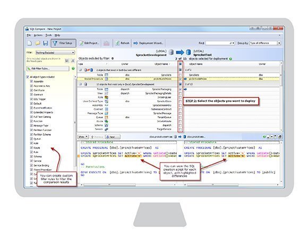Tick the TargetQueue deployment checkbox

[180, 117]
